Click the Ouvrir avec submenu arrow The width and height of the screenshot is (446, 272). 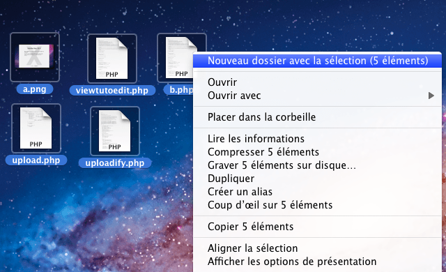(431, 96)
